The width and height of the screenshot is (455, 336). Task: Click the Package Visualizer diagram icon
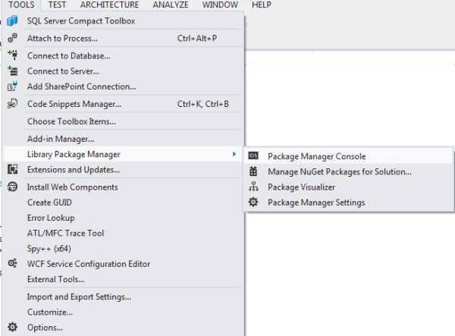tap(253, 187)
